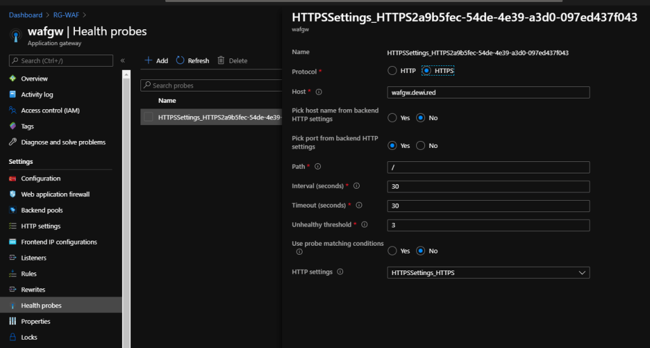
Task: Click the Access control (IAM) people icon
Action: (x=13, y=110)
